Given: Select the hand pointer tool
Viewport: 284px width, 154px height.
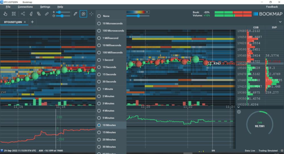Looking at the screenshot, I should [5, 14].
